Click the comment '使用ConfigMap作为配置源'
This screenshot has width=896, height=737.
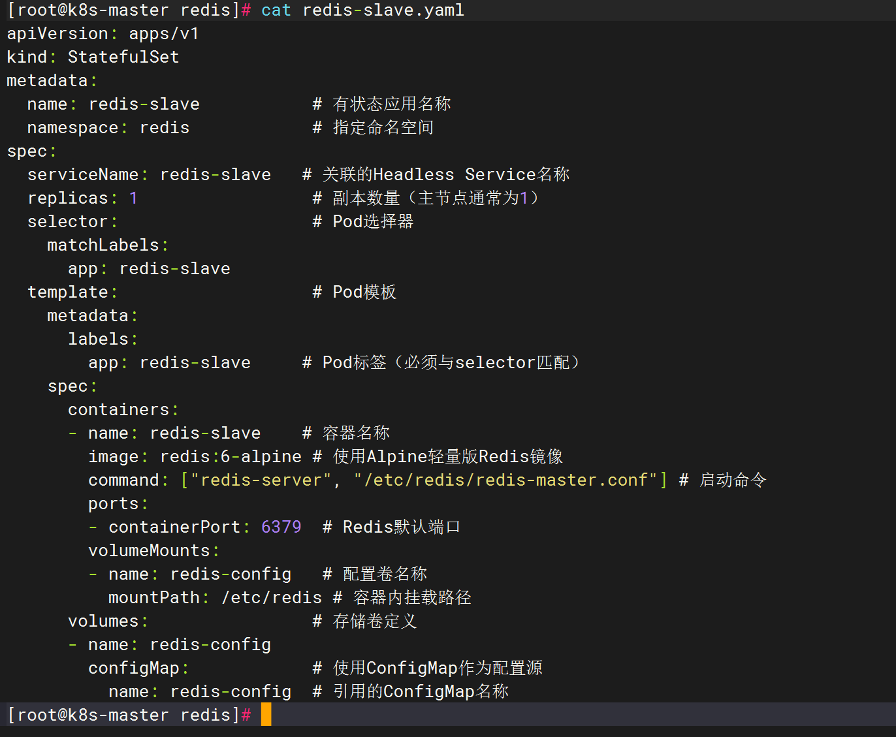tap(438, 668)
